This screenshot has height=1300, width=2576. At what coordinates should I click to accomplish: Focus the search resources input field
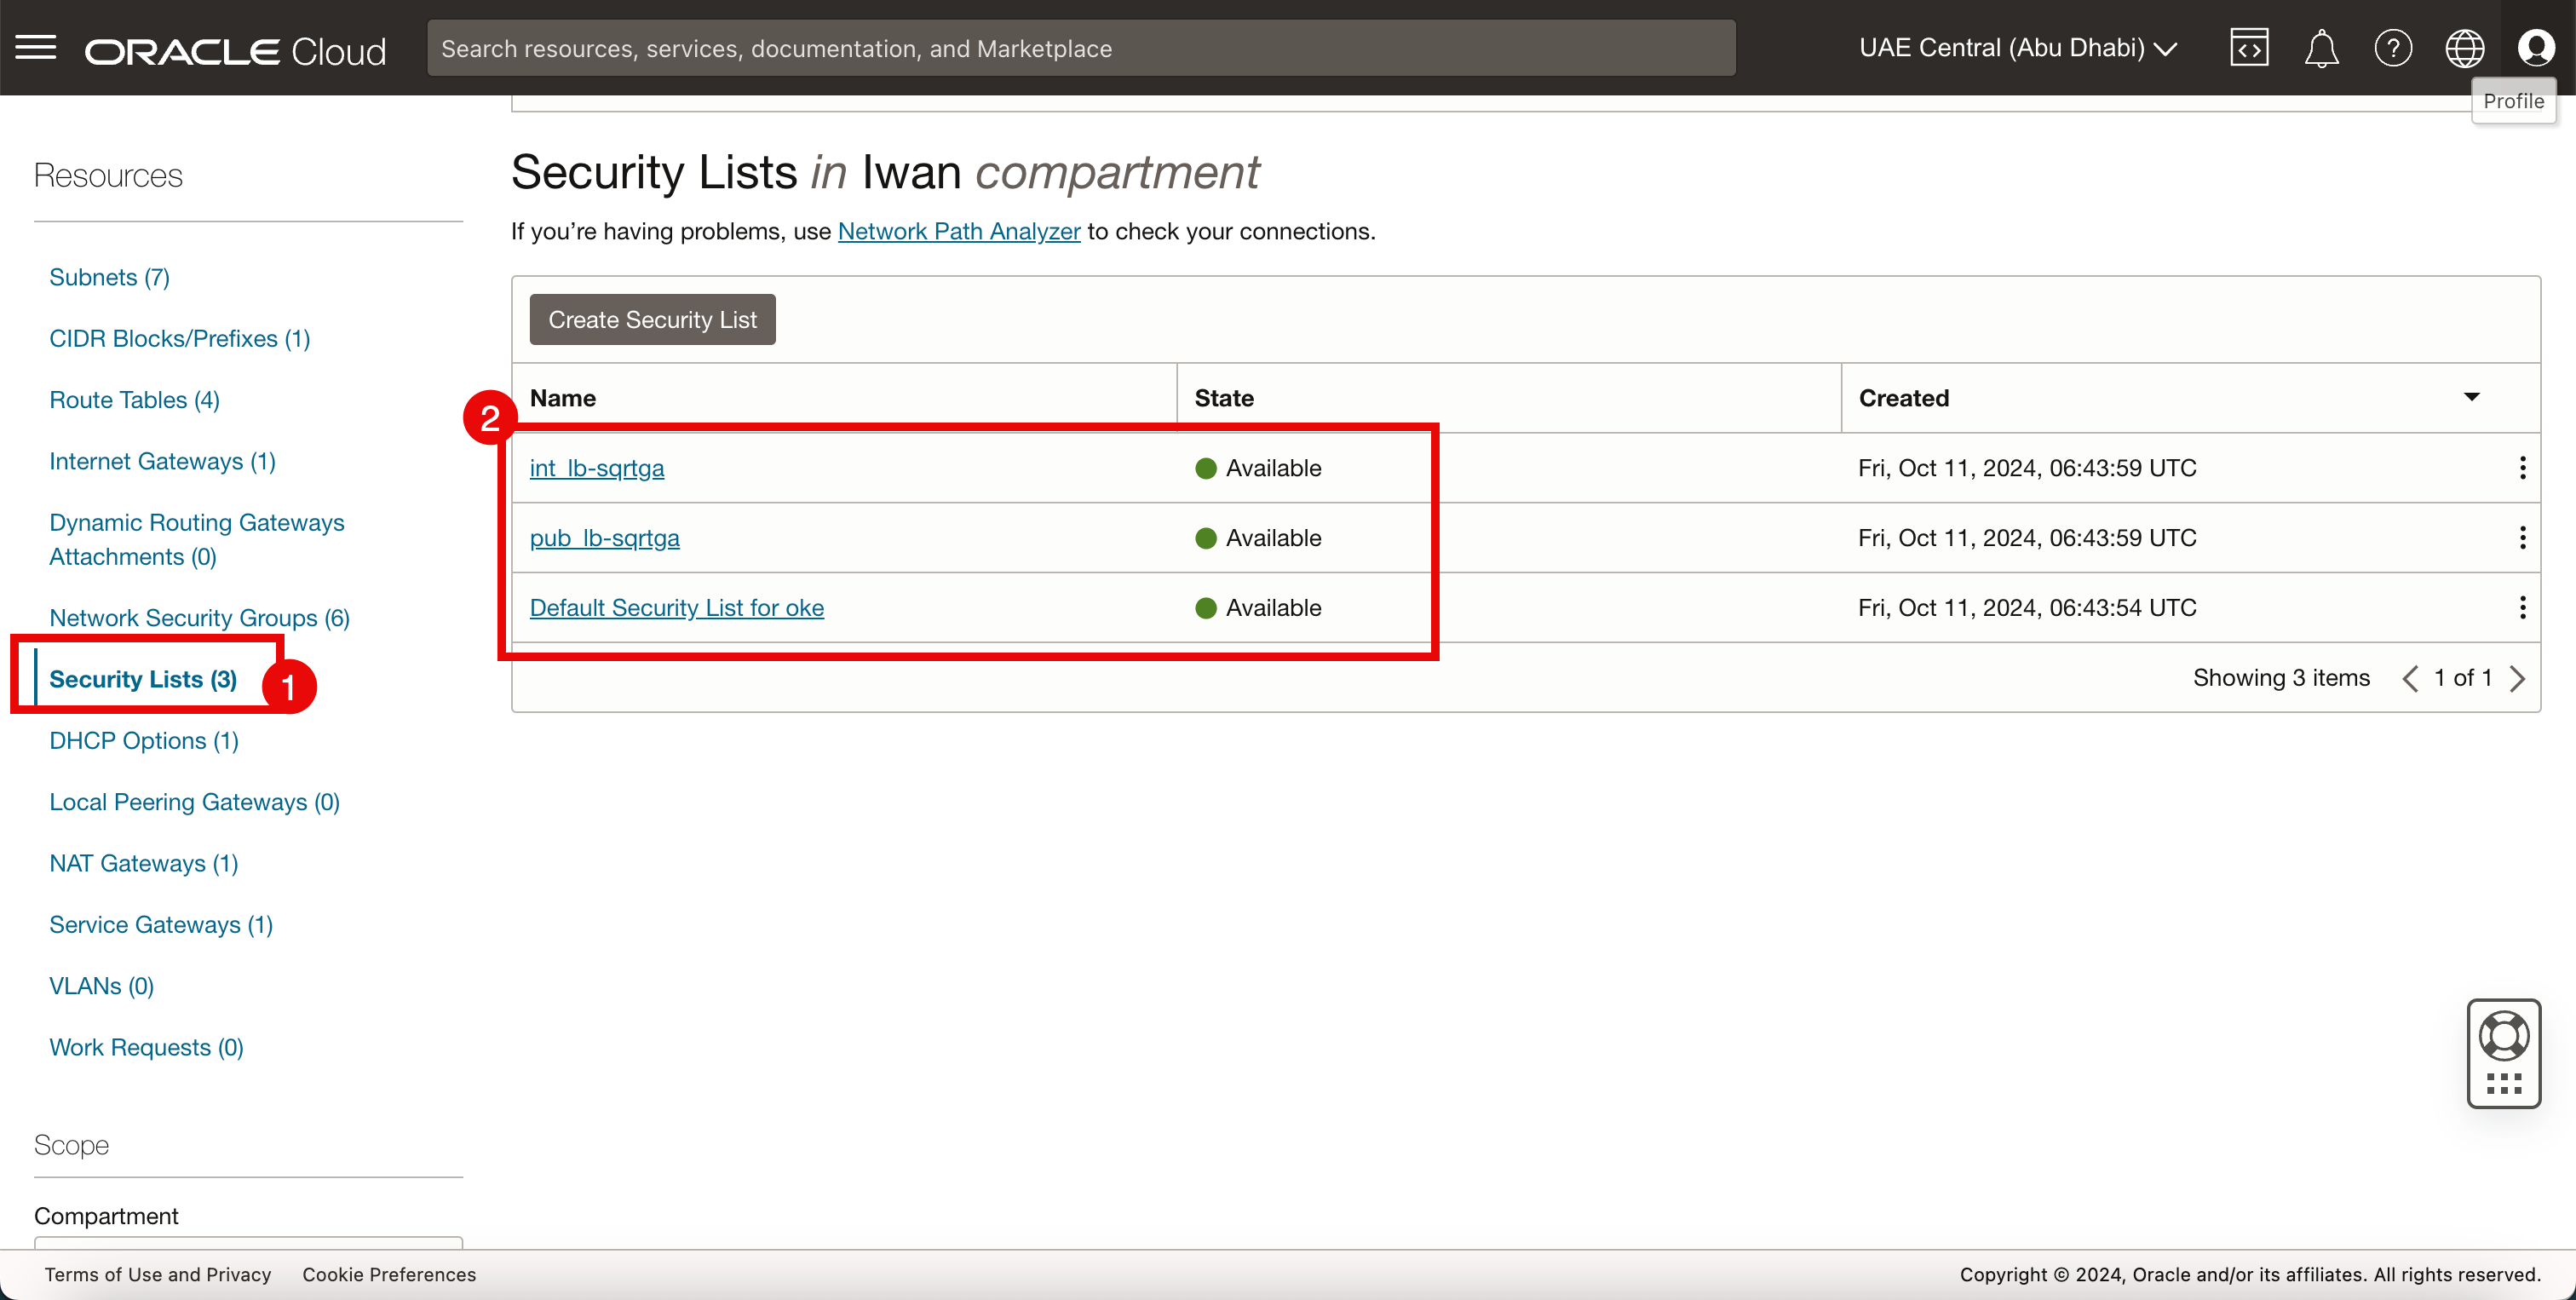pyautogui.click(x=1080, y=48)
